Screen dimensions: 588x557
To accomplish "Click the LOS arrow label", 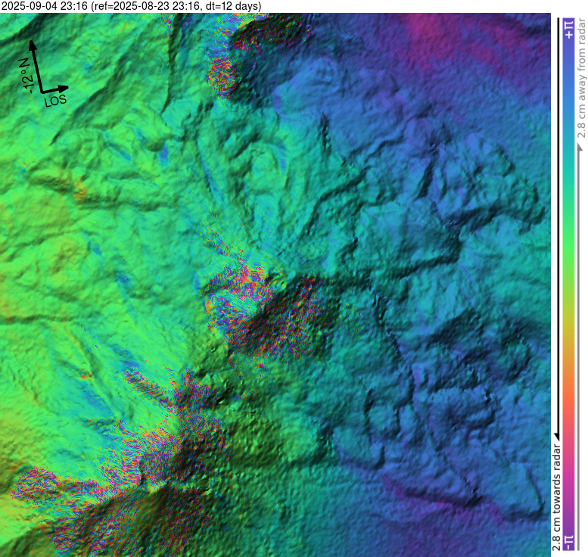I will point(55,101).
